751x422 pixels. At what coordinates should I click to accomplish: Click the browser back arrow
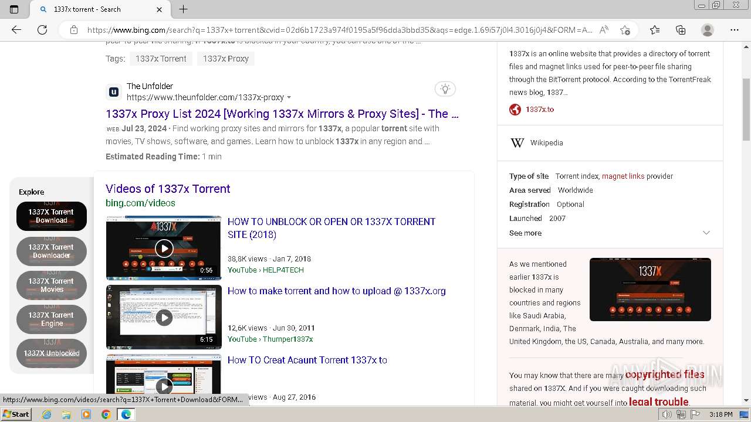tap(16, 30)
